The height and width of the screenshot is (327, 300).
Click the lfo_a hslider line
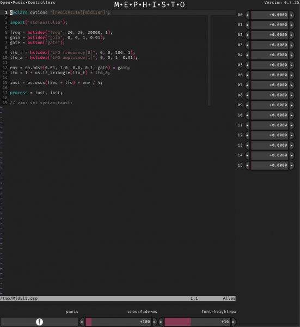click(74, 58)
